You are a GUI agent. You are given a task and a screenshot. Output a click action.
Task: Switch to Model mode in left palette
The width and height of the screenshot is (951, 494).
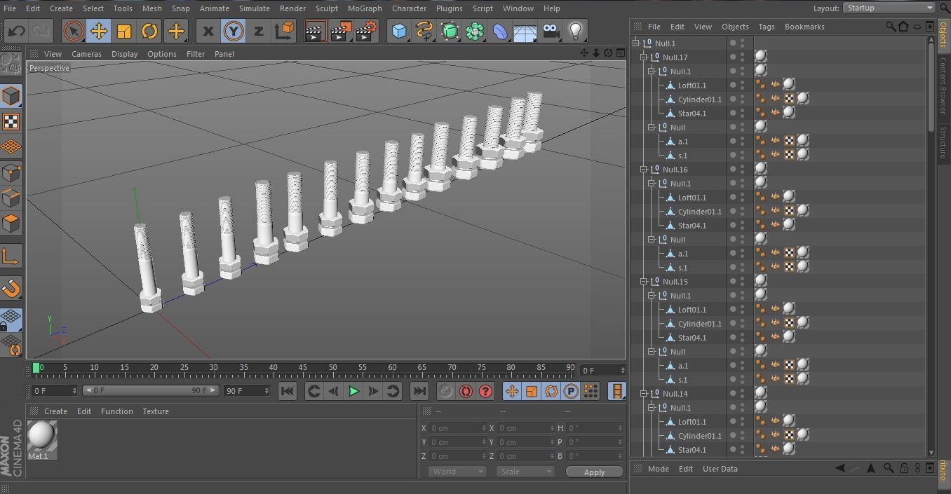click(11, 96)
